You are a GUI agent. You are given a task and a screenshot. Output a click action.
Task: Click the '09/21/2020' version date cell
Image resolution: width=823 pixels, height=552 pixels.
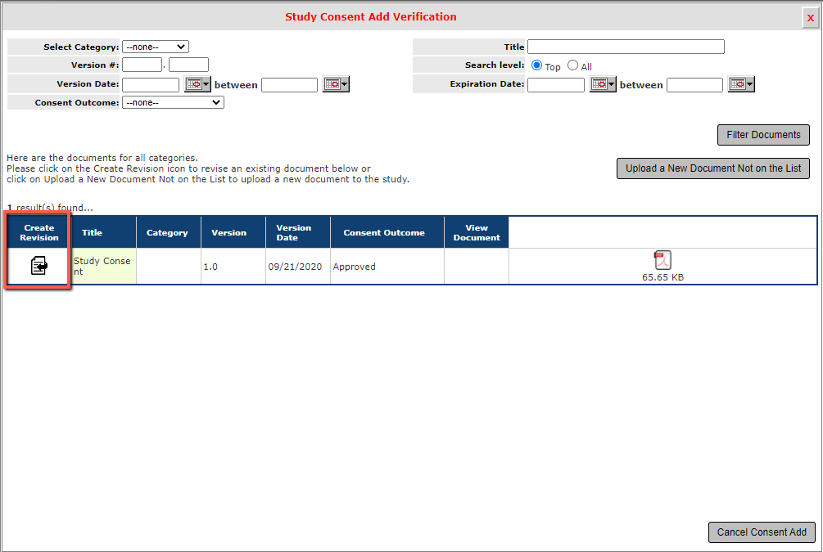[297, 267]
